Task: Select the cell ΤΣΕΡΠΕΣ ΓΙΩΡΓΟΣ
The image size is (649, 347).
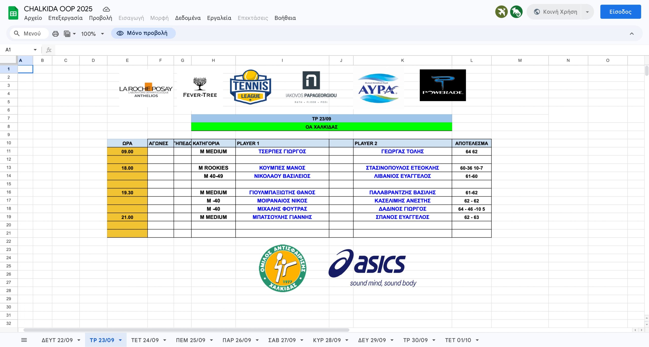Action: click(x=282, y=151)
